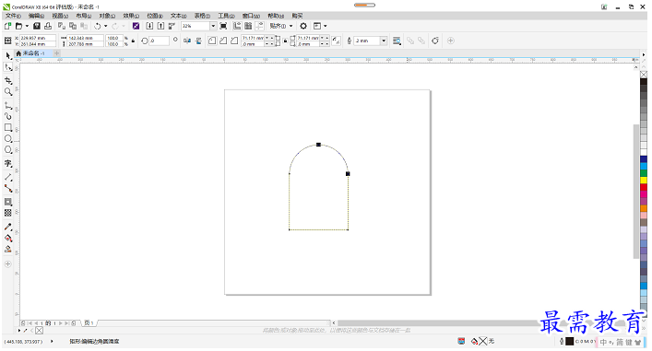
Task: Select the Crop tool
Action: (x=8, y=80)
